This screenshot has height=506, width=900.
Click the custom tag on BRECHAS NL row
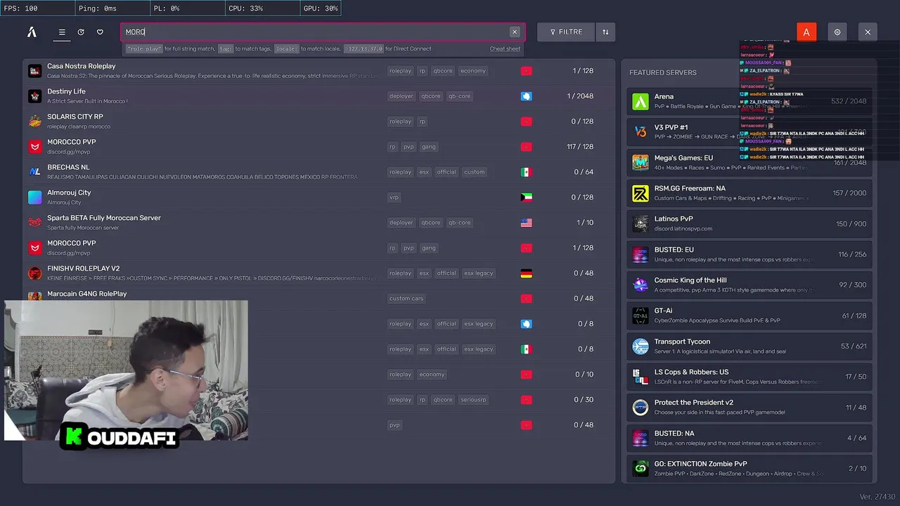click(475, 172)
